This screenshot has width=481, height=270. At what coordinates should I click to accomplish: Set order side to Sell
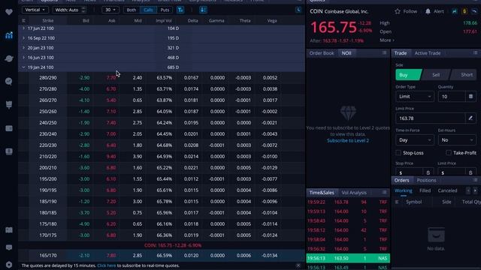436,75
